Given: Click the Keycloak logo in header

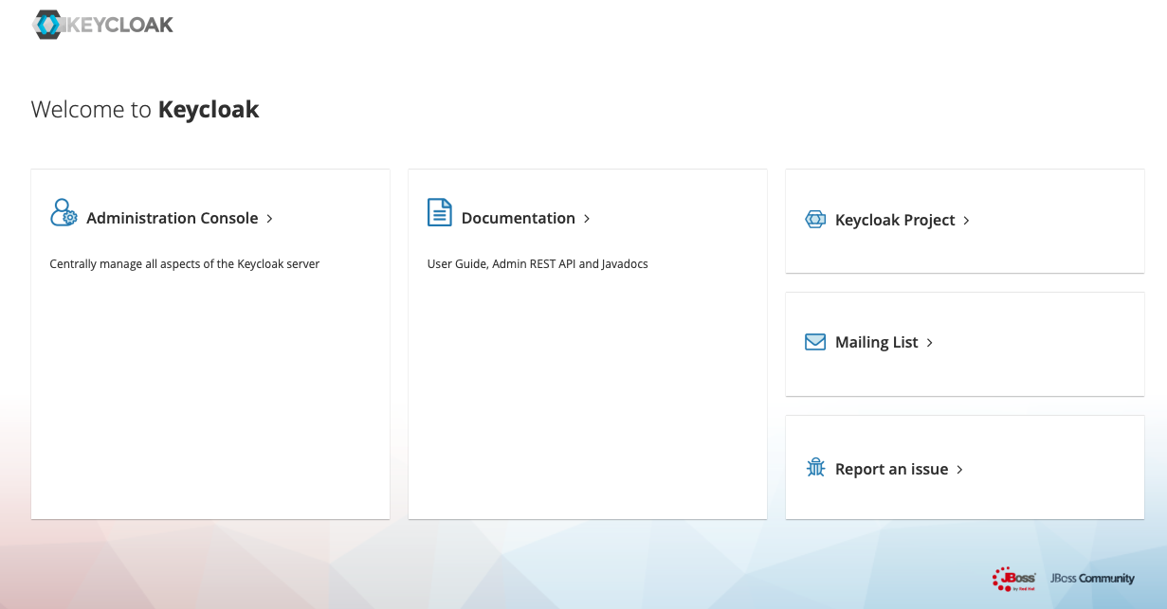Looking at the screenshot, I should tap(102, 25).
